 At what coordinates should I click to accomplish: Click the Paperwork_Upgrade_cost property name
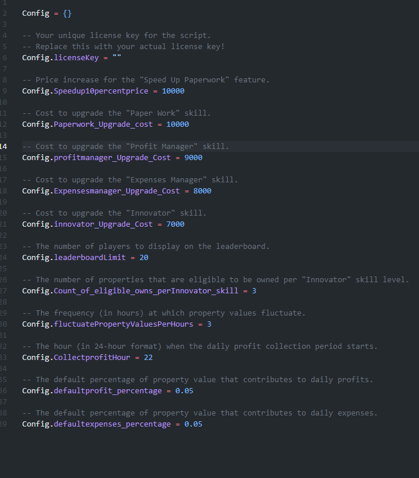click(x=103, y=124)
